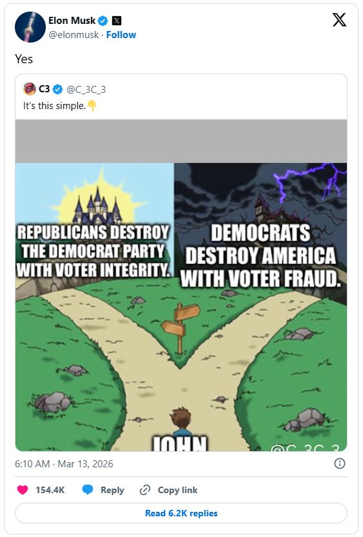
Task: Open the quoted meme image
Action: point(181,285)
